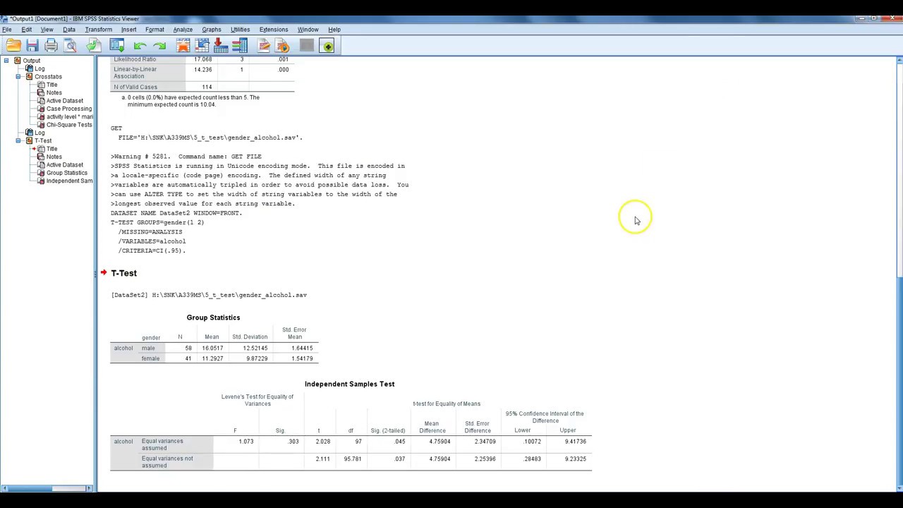
Task: Click male mean value 16.0517
Action: pyautogui.click(x=212, y=348)
